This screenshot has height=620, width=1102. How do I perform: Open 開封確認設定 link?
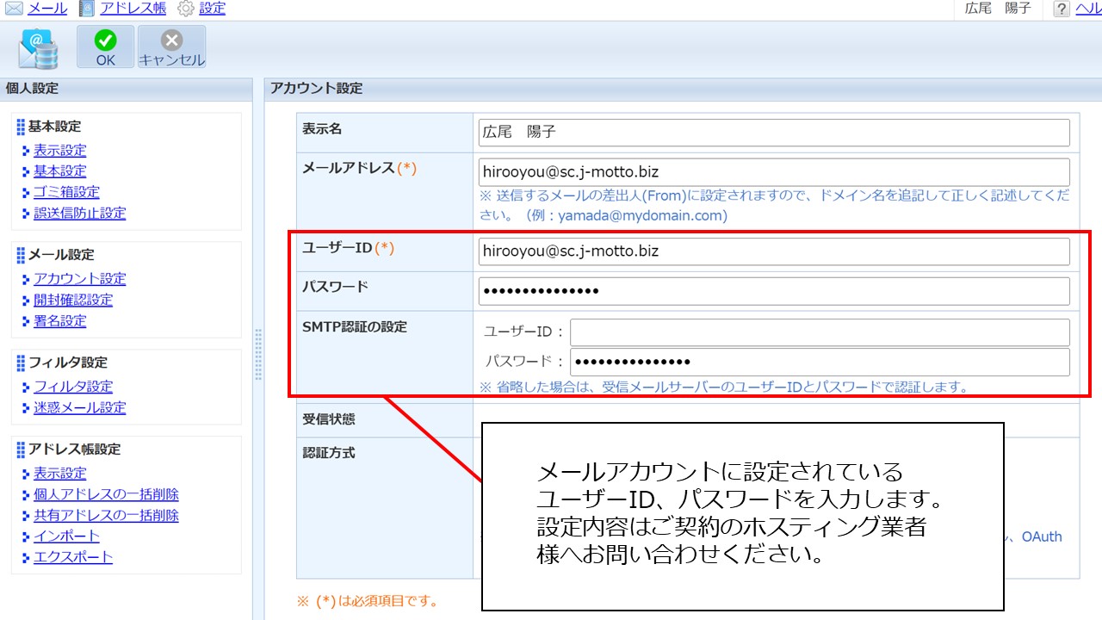pos(73,300)
